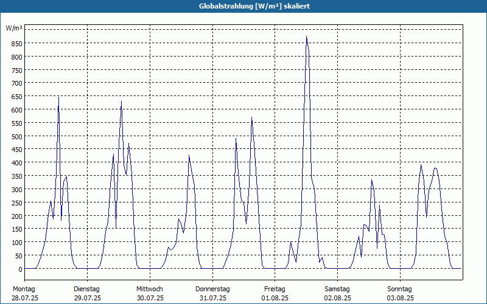The image size is (487, 304).
Task: Click the 200 y-axis value
Action: [17, 216]
